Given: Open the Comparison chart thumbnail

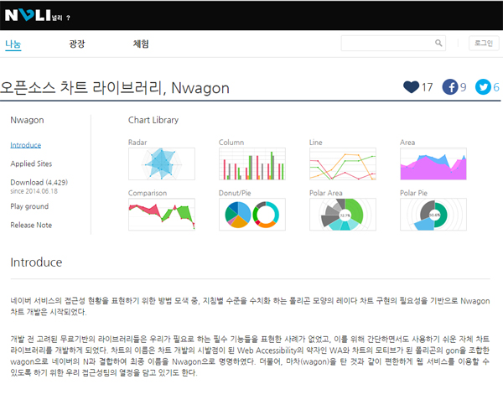Looking at the screenshot, I should [162, 215].
